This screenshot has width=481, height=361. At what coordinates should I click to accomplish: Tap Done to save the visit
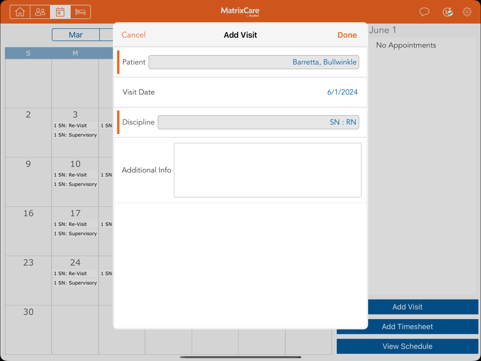coord(347,34)
